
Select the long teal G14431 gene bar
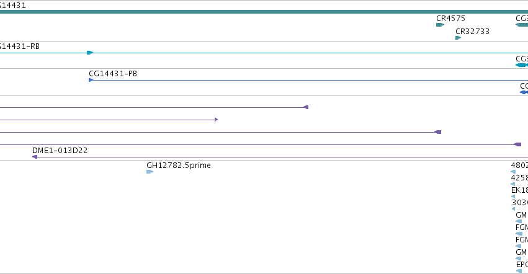click(264, 12)
